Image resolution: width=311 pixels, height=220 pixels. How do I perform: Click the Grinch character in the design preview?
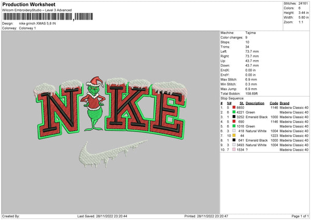94,104
